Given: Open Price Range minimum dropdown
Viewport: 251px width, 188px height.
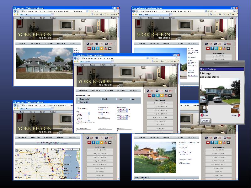Looking at the screenshot, I should click(127, 109).
